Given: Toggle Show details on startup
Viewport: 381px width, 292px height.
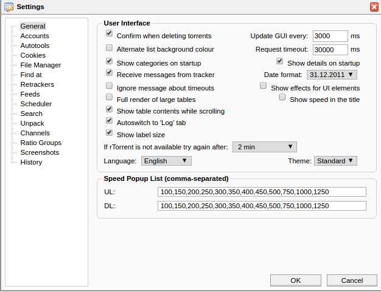Looking at the screenshot, I should (x=280, y=61).
